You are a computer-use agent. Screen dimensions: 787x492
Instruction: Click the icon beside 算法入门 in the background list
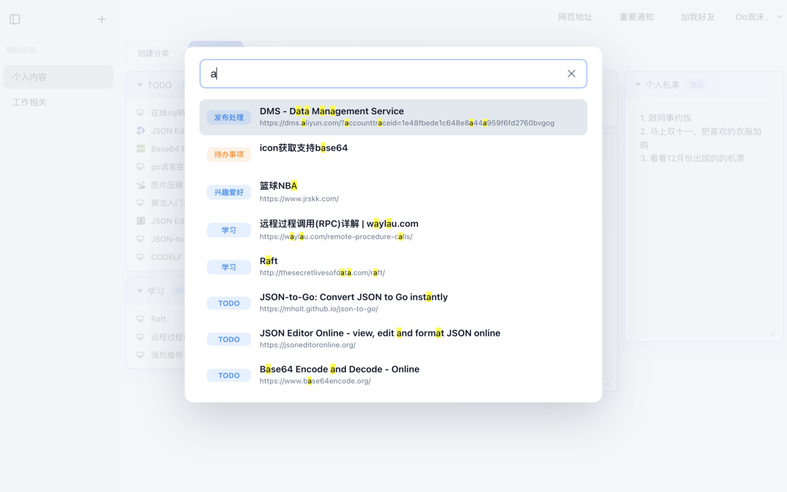pos(141,203)
